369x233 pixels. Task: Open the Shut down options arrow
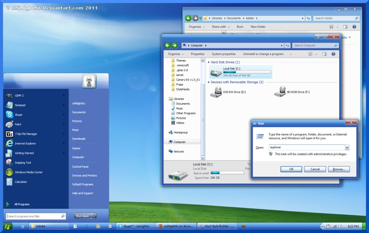[93, 216]
